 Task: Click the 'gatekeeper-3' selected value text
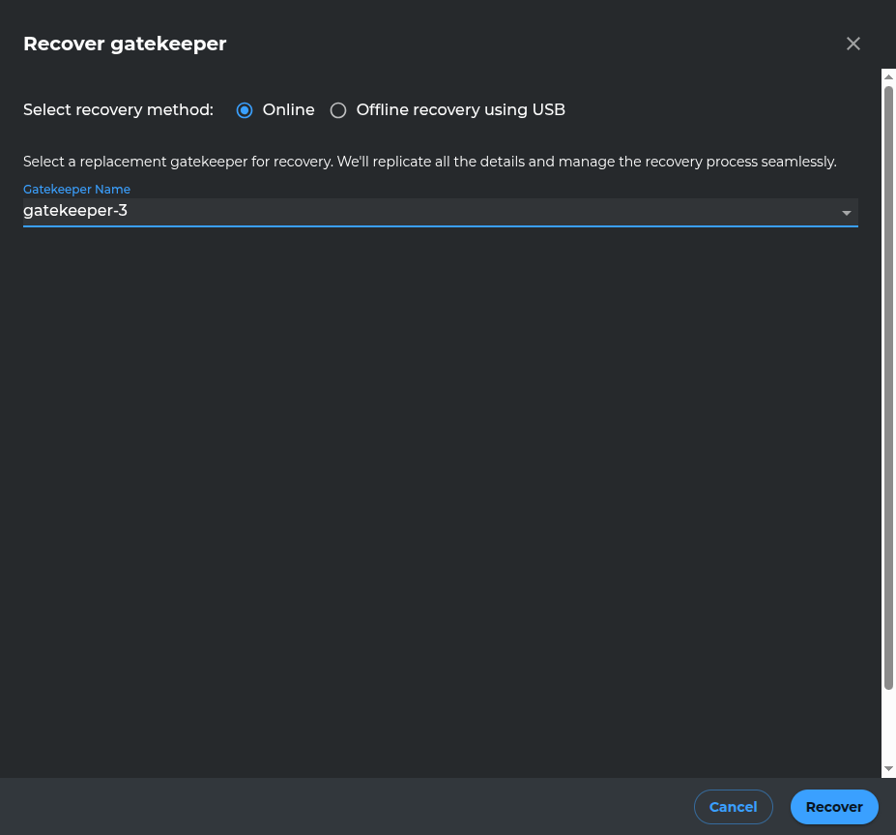click(75, 211)
